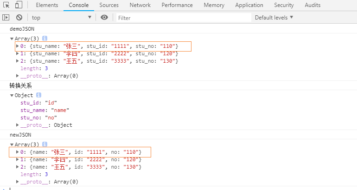The width and height of the screenshot is (357, 190).
Task: Select the stu_id: "id" property
Action: tap(38, 103)
